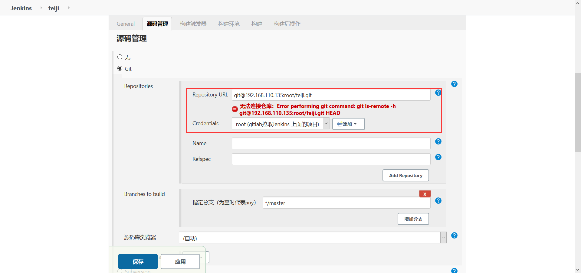Switch to the 构建触发器 tab
Image resolution: width=581 pixels, height=273 pixels.
pos(193,24)
